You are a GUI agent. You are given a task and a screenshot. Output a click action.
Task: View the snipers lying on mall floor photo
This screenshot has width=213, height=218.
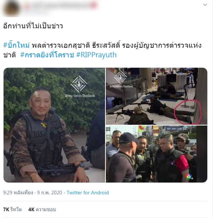tap(157, 96)
